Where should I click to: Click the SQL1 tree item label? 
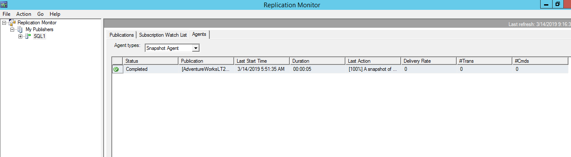click(39, 36)
